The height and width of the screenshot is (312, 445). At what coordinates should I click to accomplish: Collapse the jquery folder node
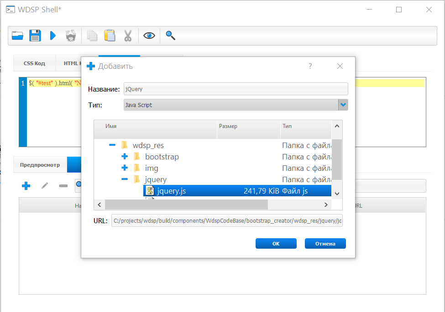click(125, 179)
